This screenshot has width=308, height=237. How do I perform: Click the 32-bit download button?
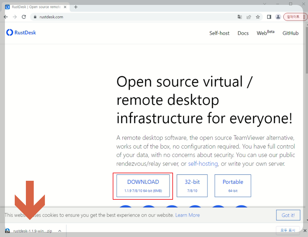point(192,186)
